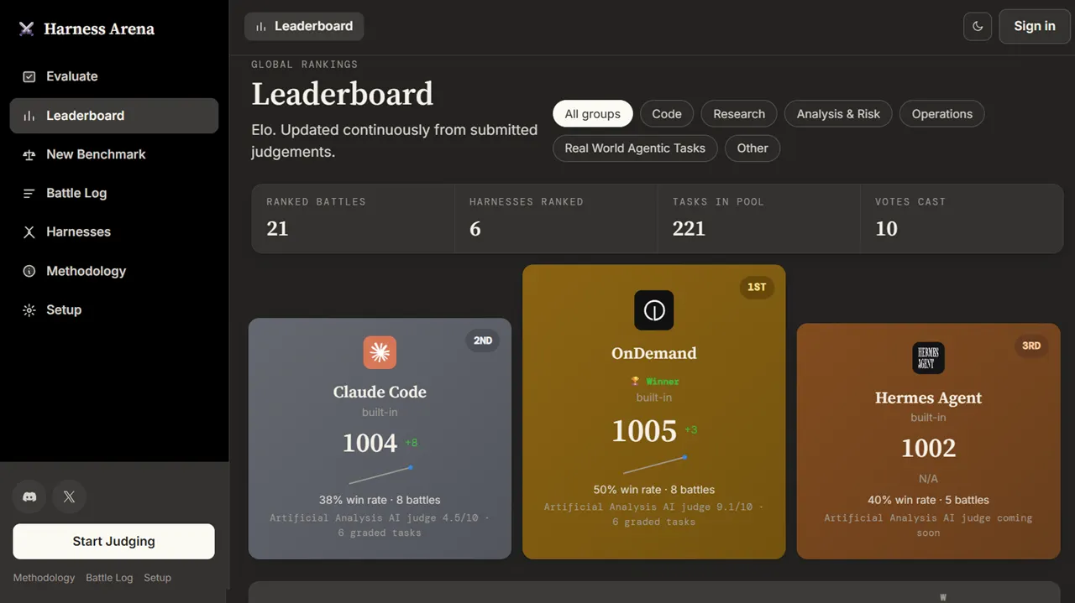Click the Claude Code starburst logo
Image resolution: width=1075 pixels, height=603 pixels.
pos(380,352)
